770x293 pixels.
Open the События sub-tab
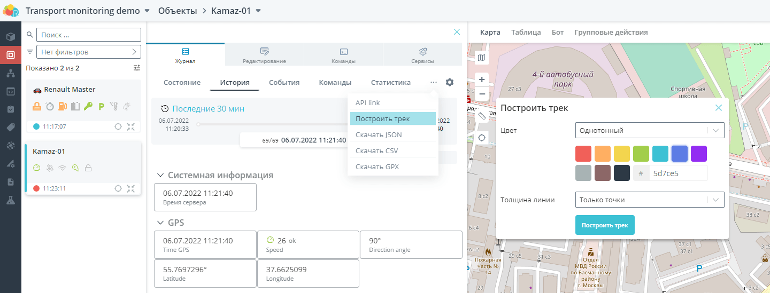click(x=284, y=83)
